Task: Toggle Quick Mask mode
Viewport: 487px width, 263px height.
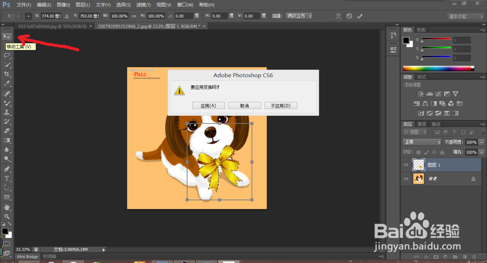Action: tap(6, 244)
